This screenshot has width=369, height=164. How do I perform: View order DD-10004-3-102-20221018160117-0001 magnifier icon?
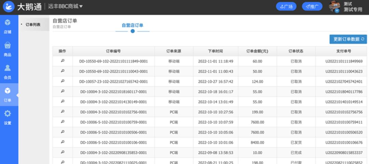click(x=63, y=91)
